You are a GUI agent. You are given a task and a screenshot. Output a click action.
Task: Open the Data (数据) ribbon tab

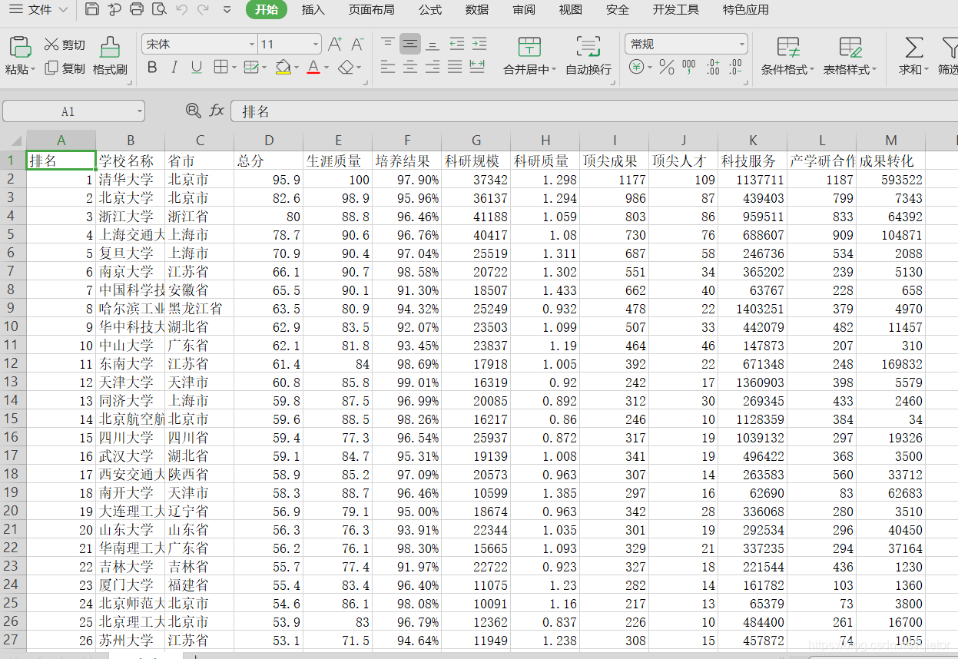[477, 10]
